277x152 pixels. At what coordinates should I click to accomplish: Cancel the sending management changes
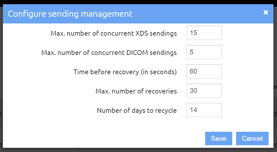(252, 139)
